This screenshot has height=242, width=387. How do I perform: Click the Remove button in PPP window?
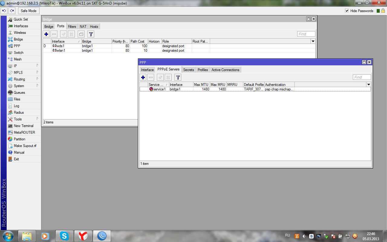click(x=151, y=77)
